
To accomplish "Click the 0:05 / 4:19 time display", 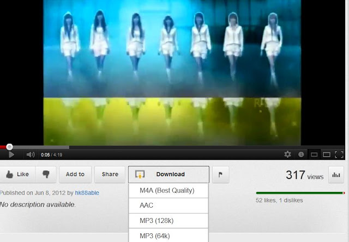I will tap(51, 155).
